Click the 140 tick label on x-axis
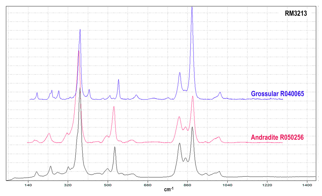This screenshot has width=322, height=196. point(28,185)
